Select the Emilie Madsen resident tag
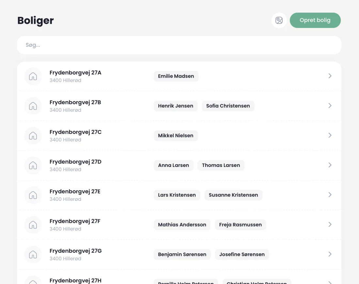Image resolution: width=359 pixels, height=284 pixels. [x=176, y=76]
